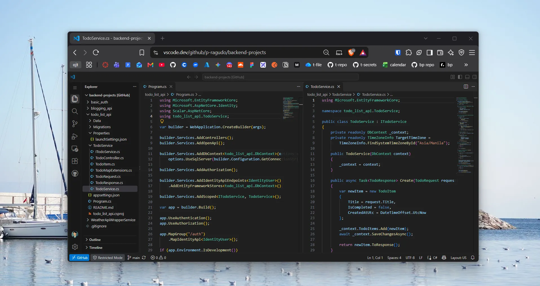Click the Restricted Mode status button
Viewport: 540px width, 286px height.
(x=108, y=258)
